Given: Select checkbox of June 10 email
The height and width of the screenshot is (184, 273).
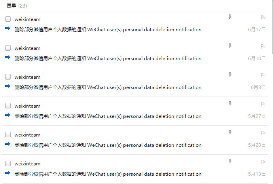Looking at the screenshot, I should pyautogui.click(x=8, y=48).
